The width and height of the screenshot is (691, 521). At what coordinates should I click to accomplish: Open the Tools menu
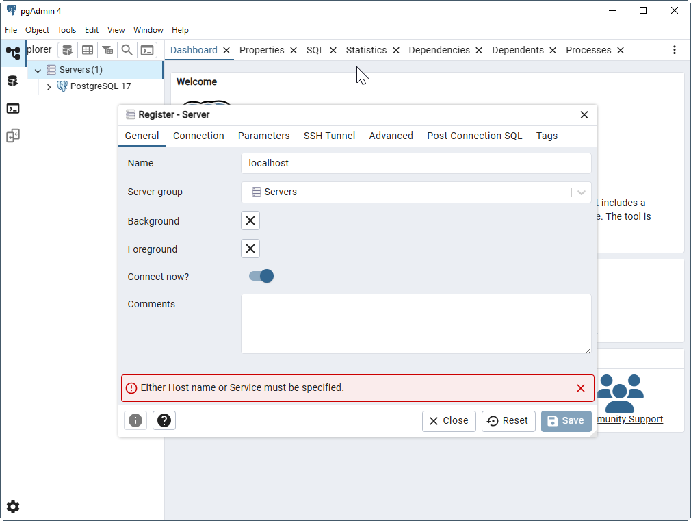(66, 30)
